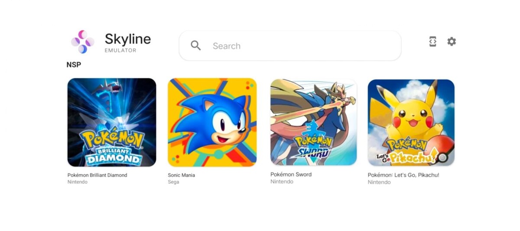Image resolution: width=520 pixels, height=231 pixels.
Task: Open the settings gear icon
Action: (452, 42)
